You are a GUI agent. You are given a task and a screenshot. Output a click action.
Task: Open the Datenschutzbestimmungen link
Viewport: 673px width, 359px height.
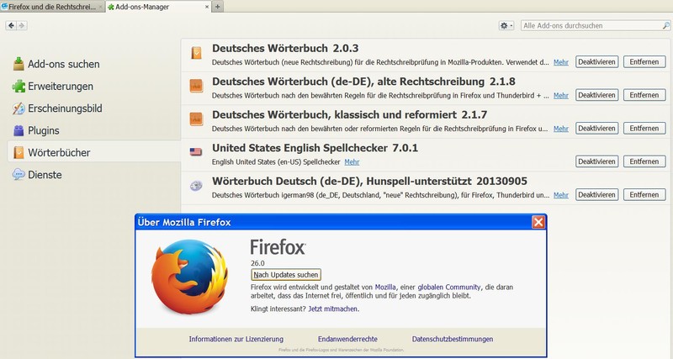[x=454, y=339]
